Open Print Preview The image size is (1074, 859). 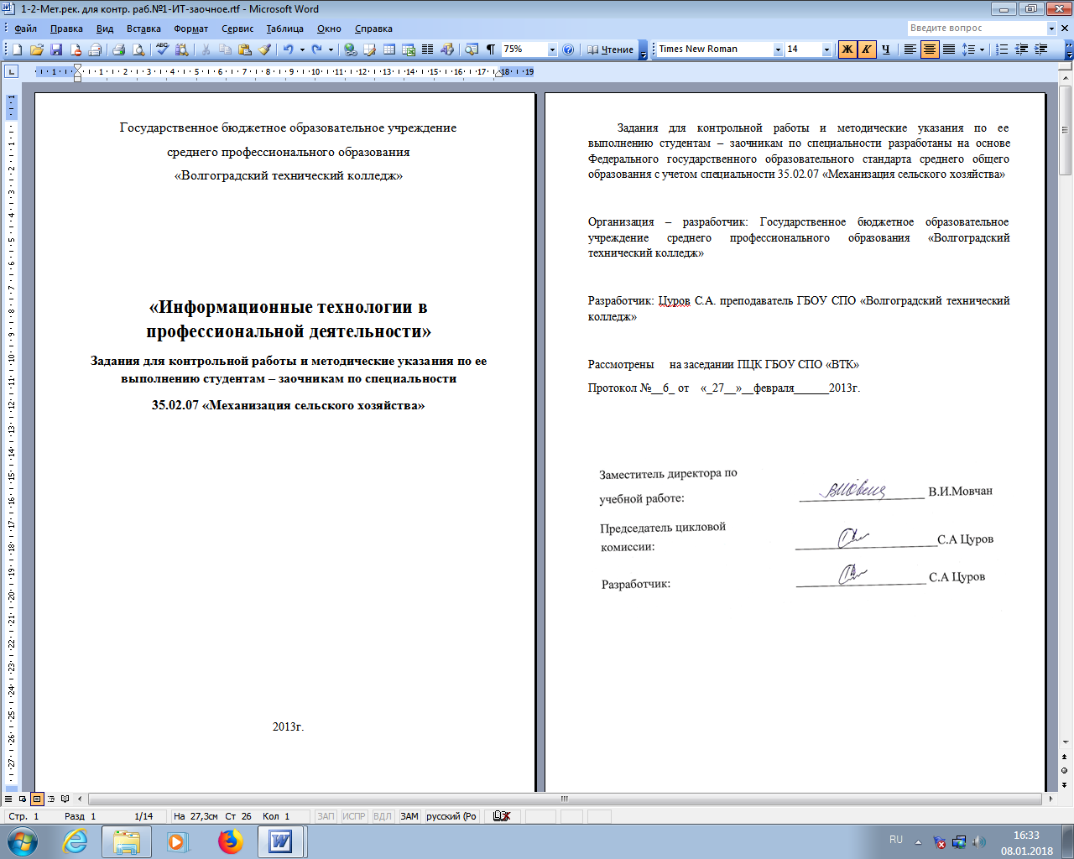[x=138, y=49]
